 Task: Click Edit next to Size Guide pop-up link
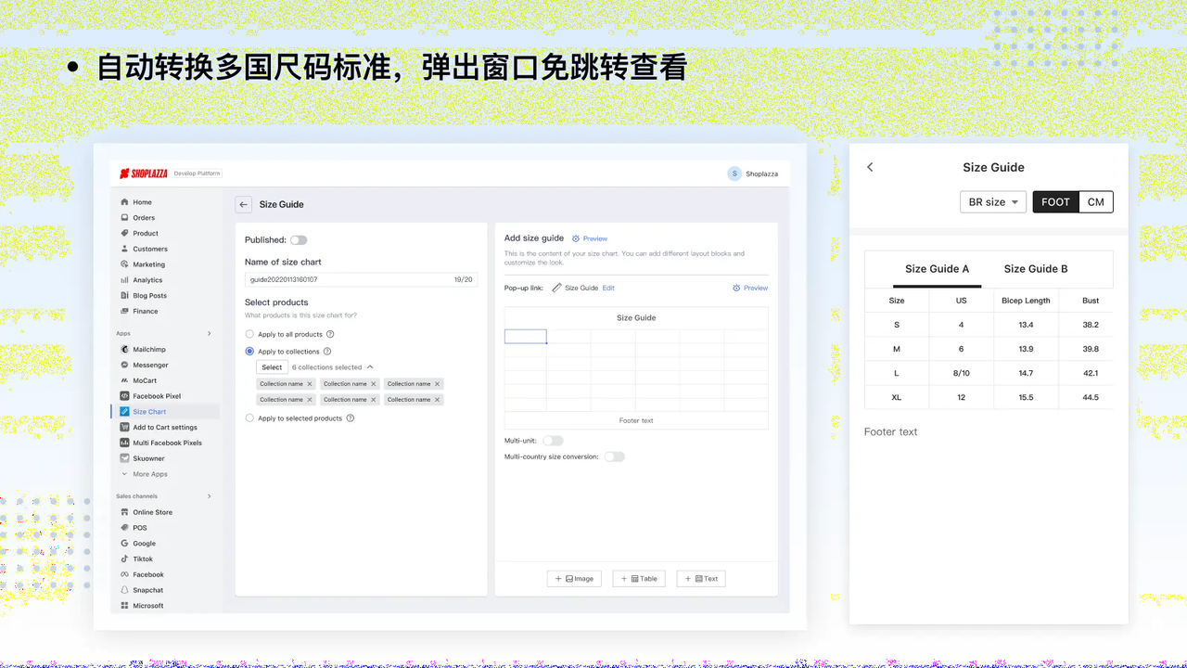(x=608, y=289)
